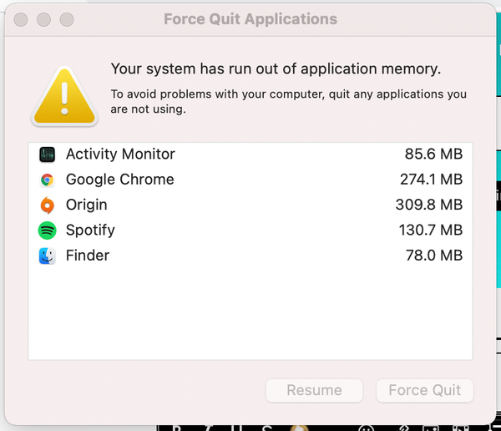Click the Origin app icon

(47, 205)
